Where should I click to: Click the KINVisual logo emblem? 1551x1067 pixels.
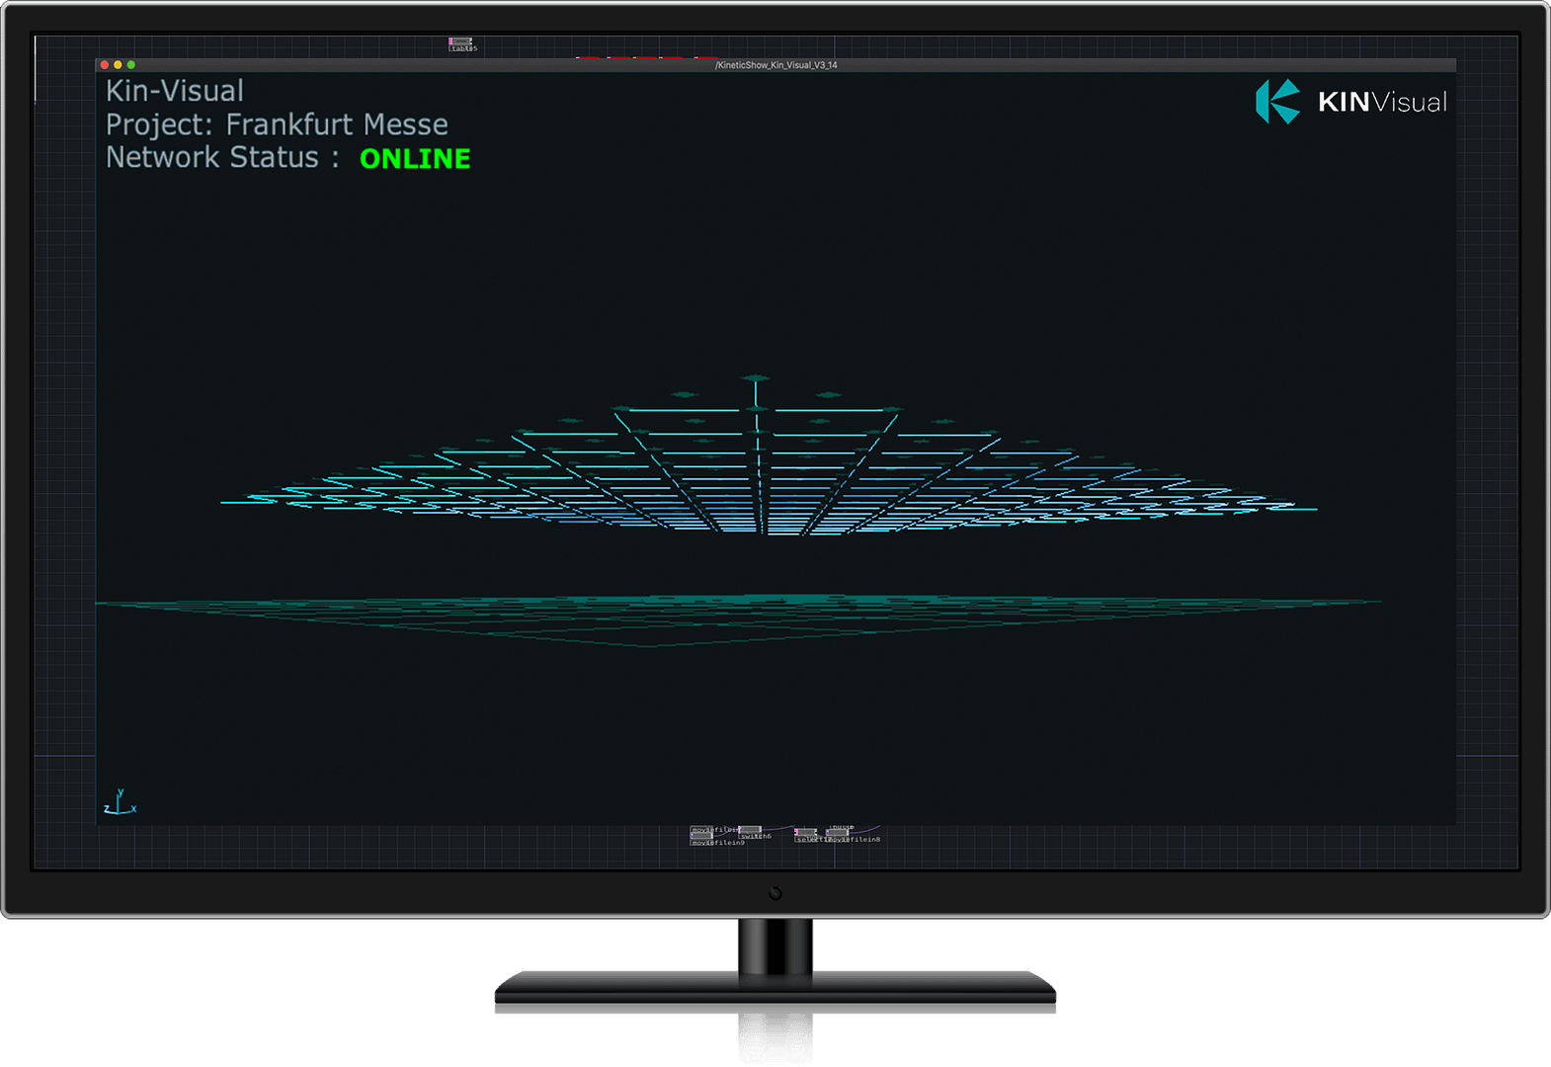1277,102
